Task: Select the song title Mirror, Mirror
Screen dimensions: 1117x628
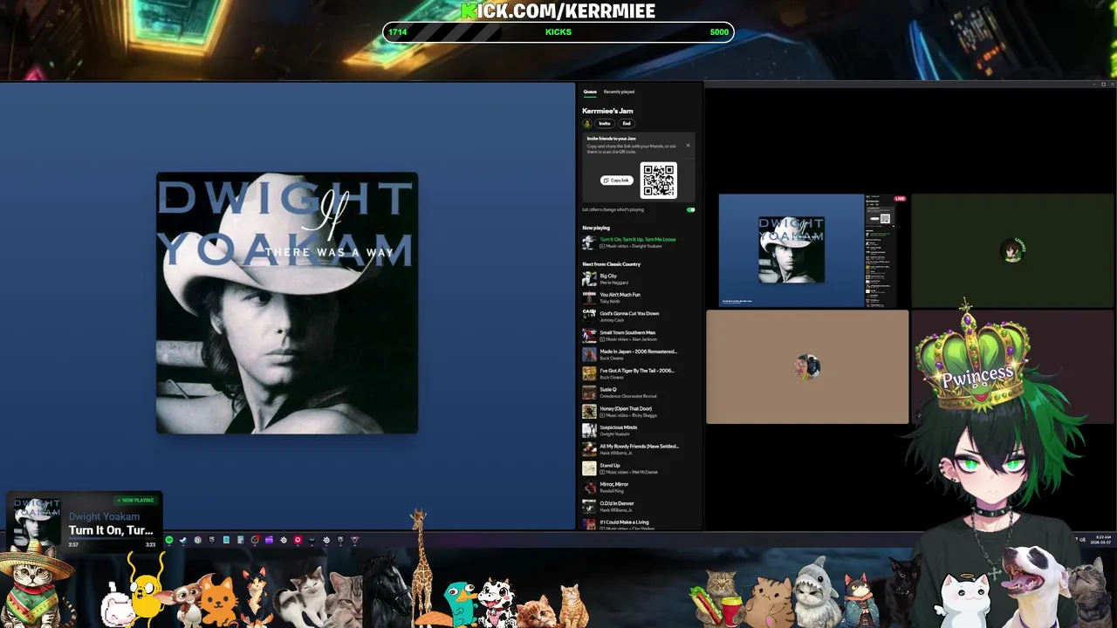Action: pyautogui.click(x=614, y=484)
